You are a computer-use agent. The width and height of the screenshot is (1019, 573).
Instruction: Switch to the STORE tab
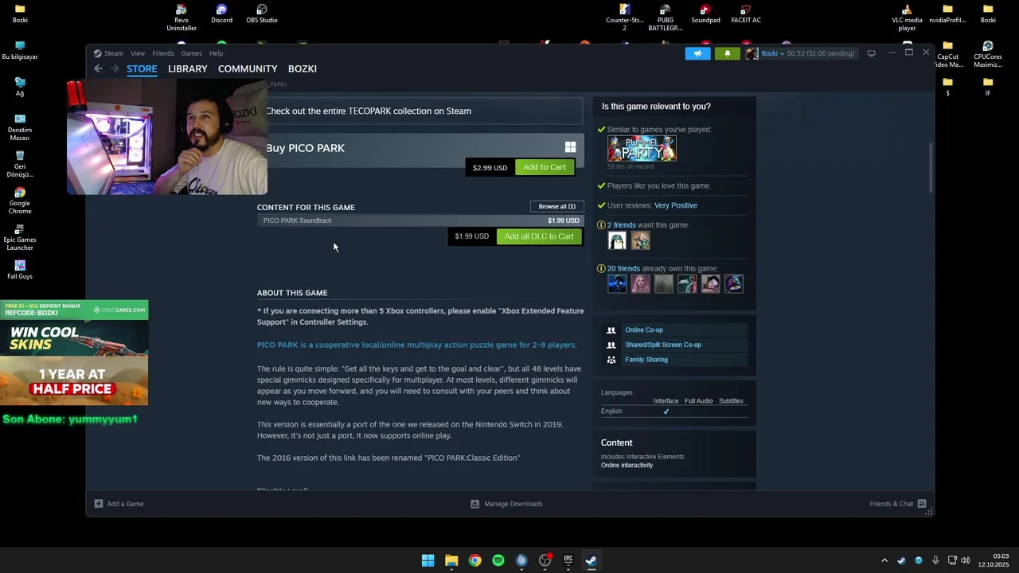142,69
